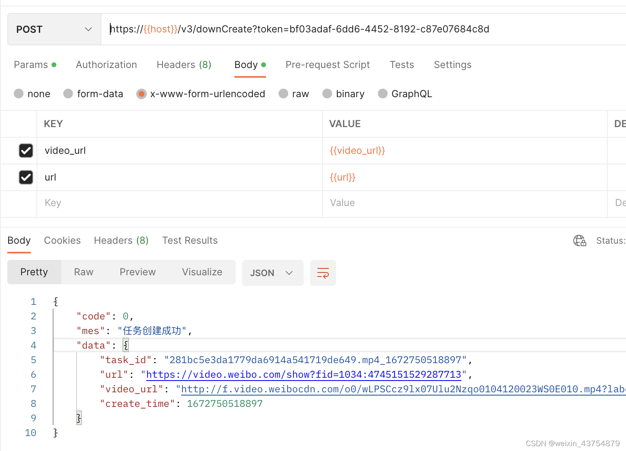The image size is (626, 451).
Task: Collapse the data object at line 4
Action: point(126,345)
